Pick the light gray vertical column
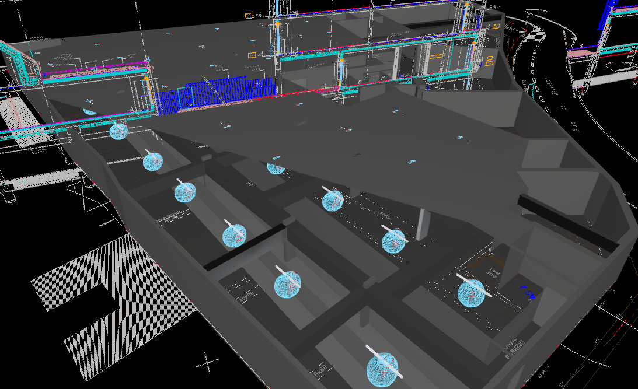This screenshot has height=389, width=638. 423,224
